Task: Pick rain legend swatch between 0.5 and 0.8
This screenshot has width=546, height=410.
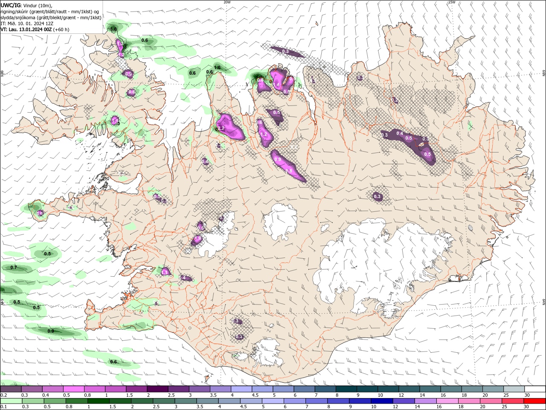Action: (55, 401)
